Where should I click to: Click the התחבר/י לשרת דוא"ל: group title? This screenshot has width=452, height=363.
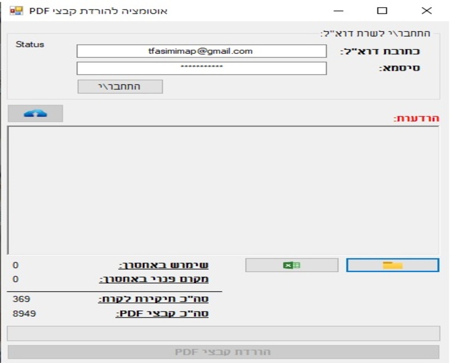pos(375,34)
